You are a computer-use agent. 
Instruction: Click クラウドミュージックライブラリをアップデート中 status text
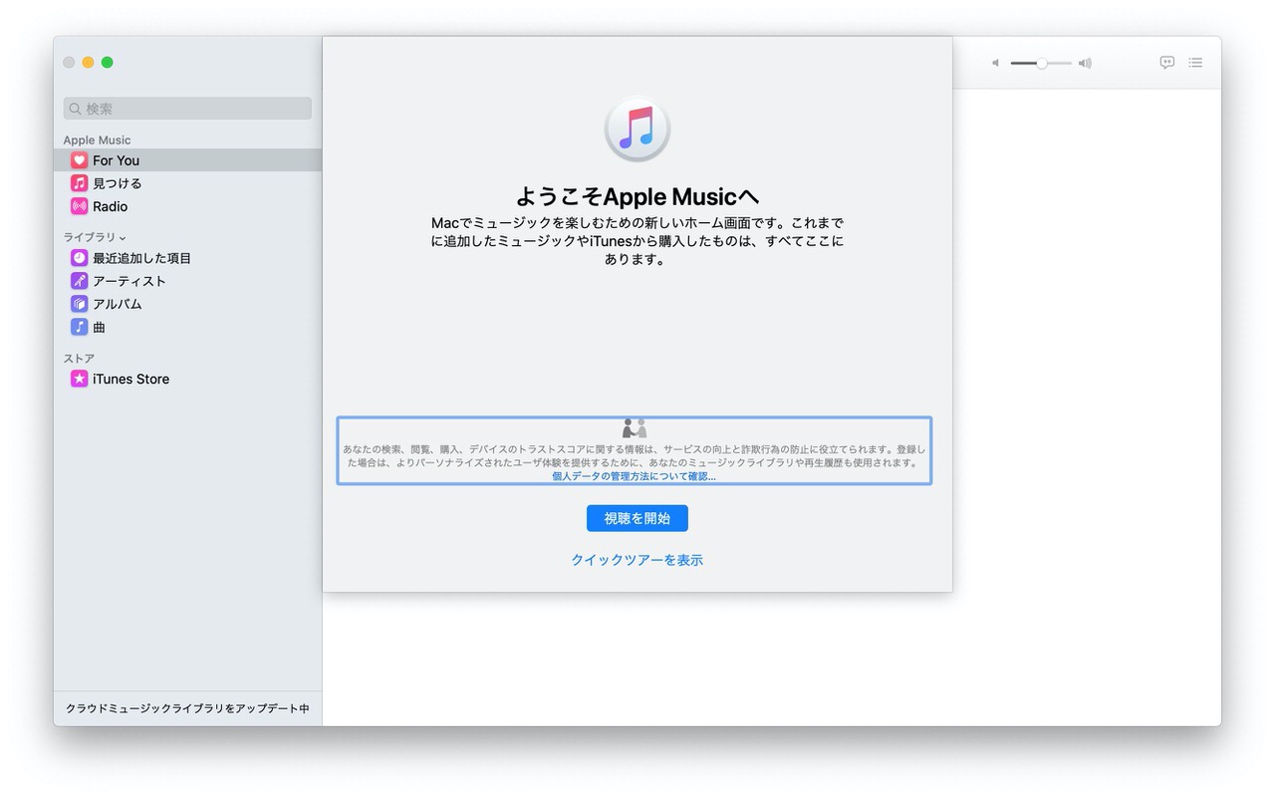pos(187,708)
